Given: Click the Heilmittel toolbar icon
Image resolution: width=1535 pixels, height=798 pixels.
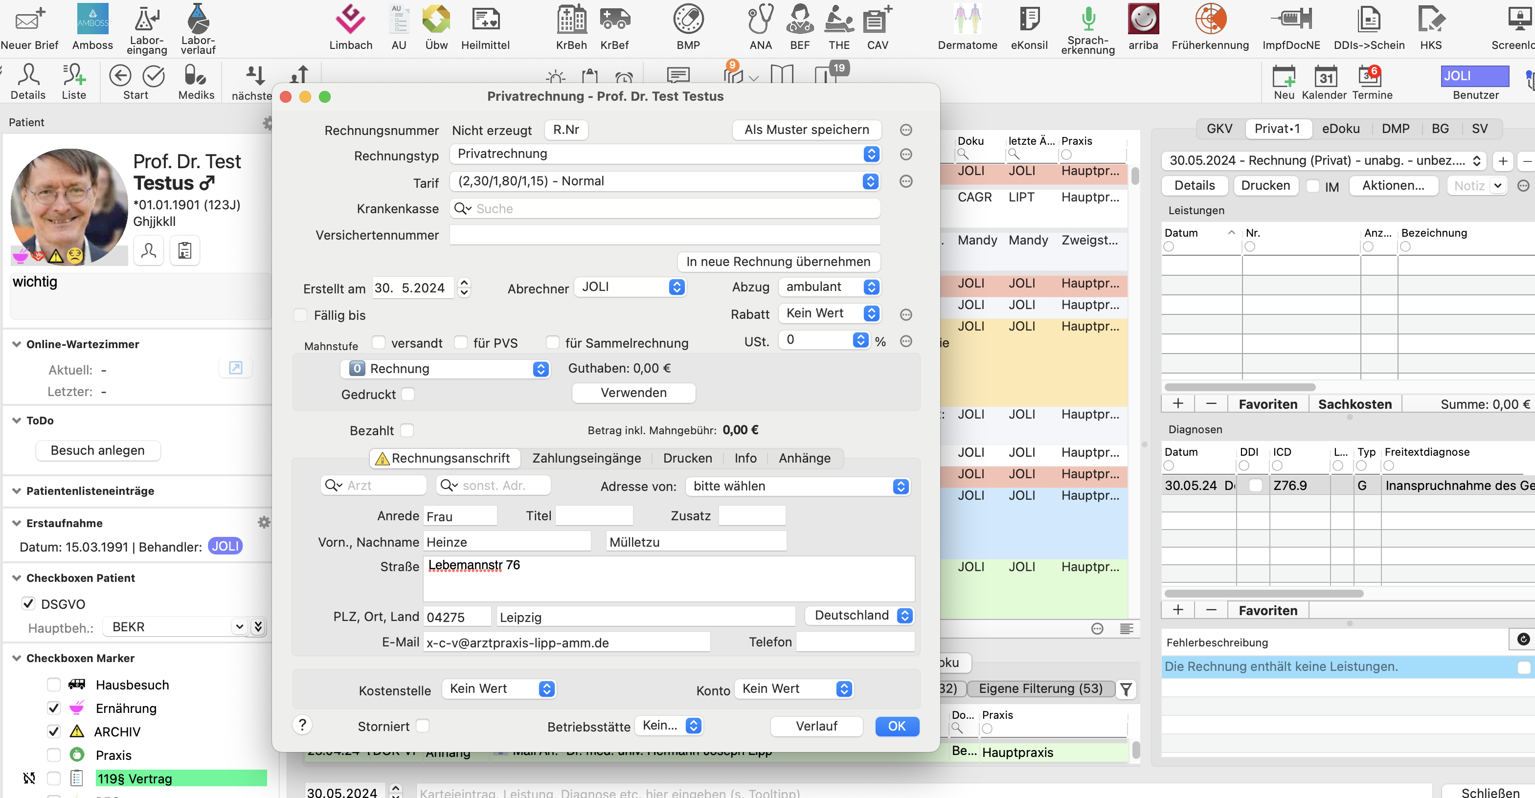Looking at the screenshot, I should click(485, 27).
